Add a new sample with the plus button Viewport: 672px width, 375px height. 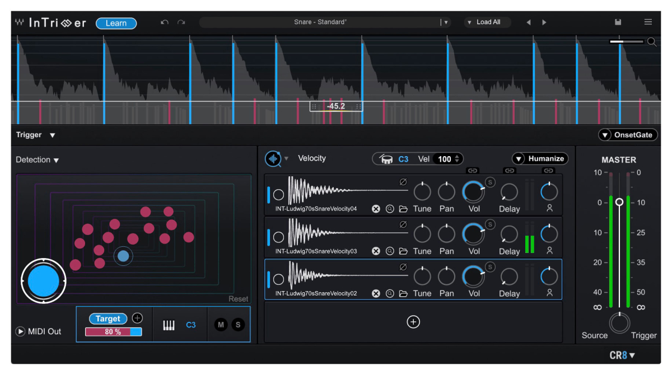(413, 321)
